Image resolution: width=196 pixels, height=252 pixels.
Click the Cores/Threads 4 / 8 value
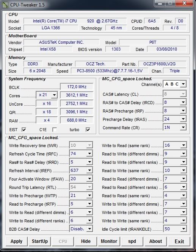click(174, 28)
